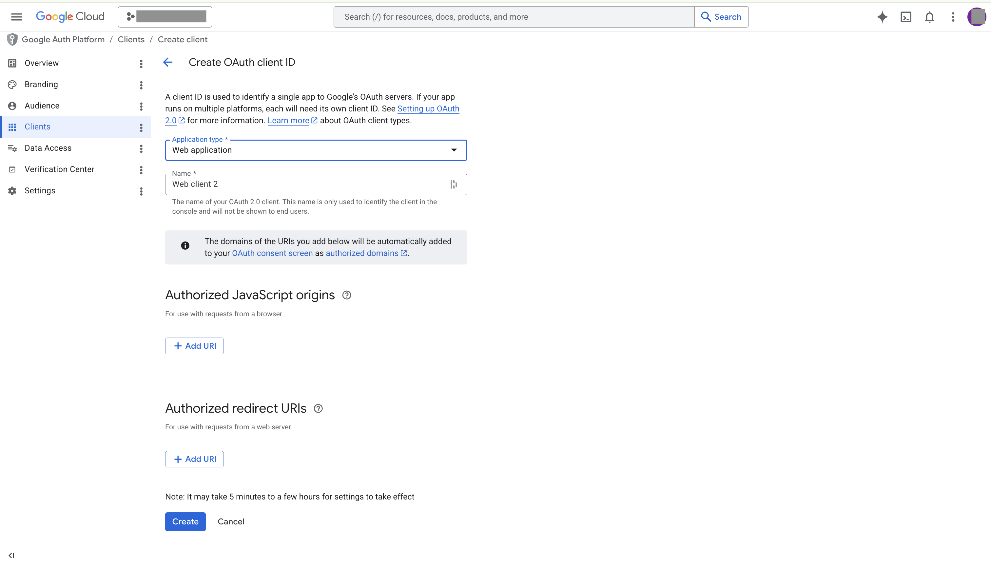Open three-dot menu next to Branding

141,85
